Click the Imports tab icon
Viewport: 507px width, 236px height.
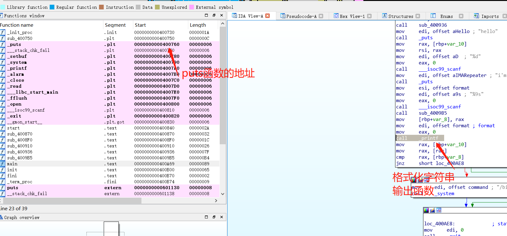[477, 16]
